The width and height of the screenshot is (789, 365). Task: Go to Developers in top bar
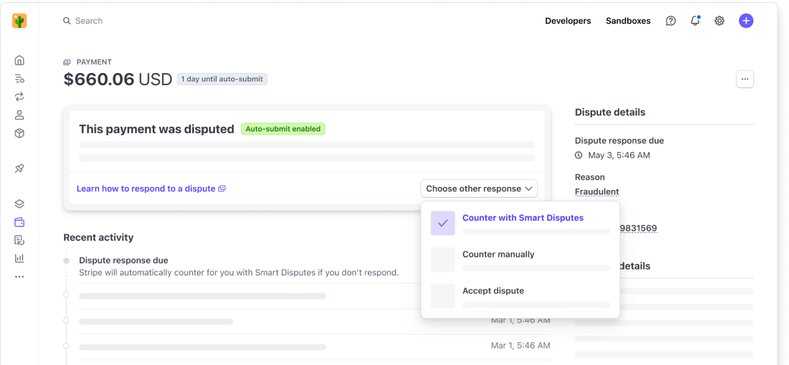(568, 21)
